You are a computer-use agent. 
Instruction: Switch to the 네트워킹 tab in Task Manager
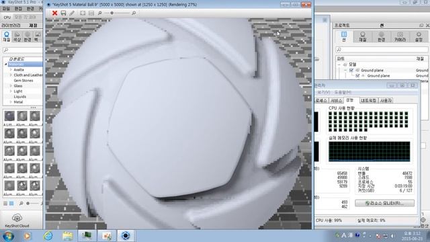tap(369, 101)
